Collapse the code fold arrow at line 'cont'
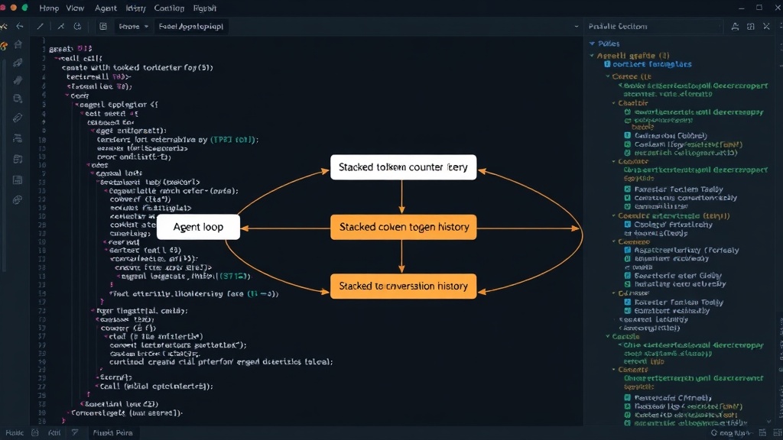Image resolution: width=783 pixels, height=440 pixels. [67, 95]
